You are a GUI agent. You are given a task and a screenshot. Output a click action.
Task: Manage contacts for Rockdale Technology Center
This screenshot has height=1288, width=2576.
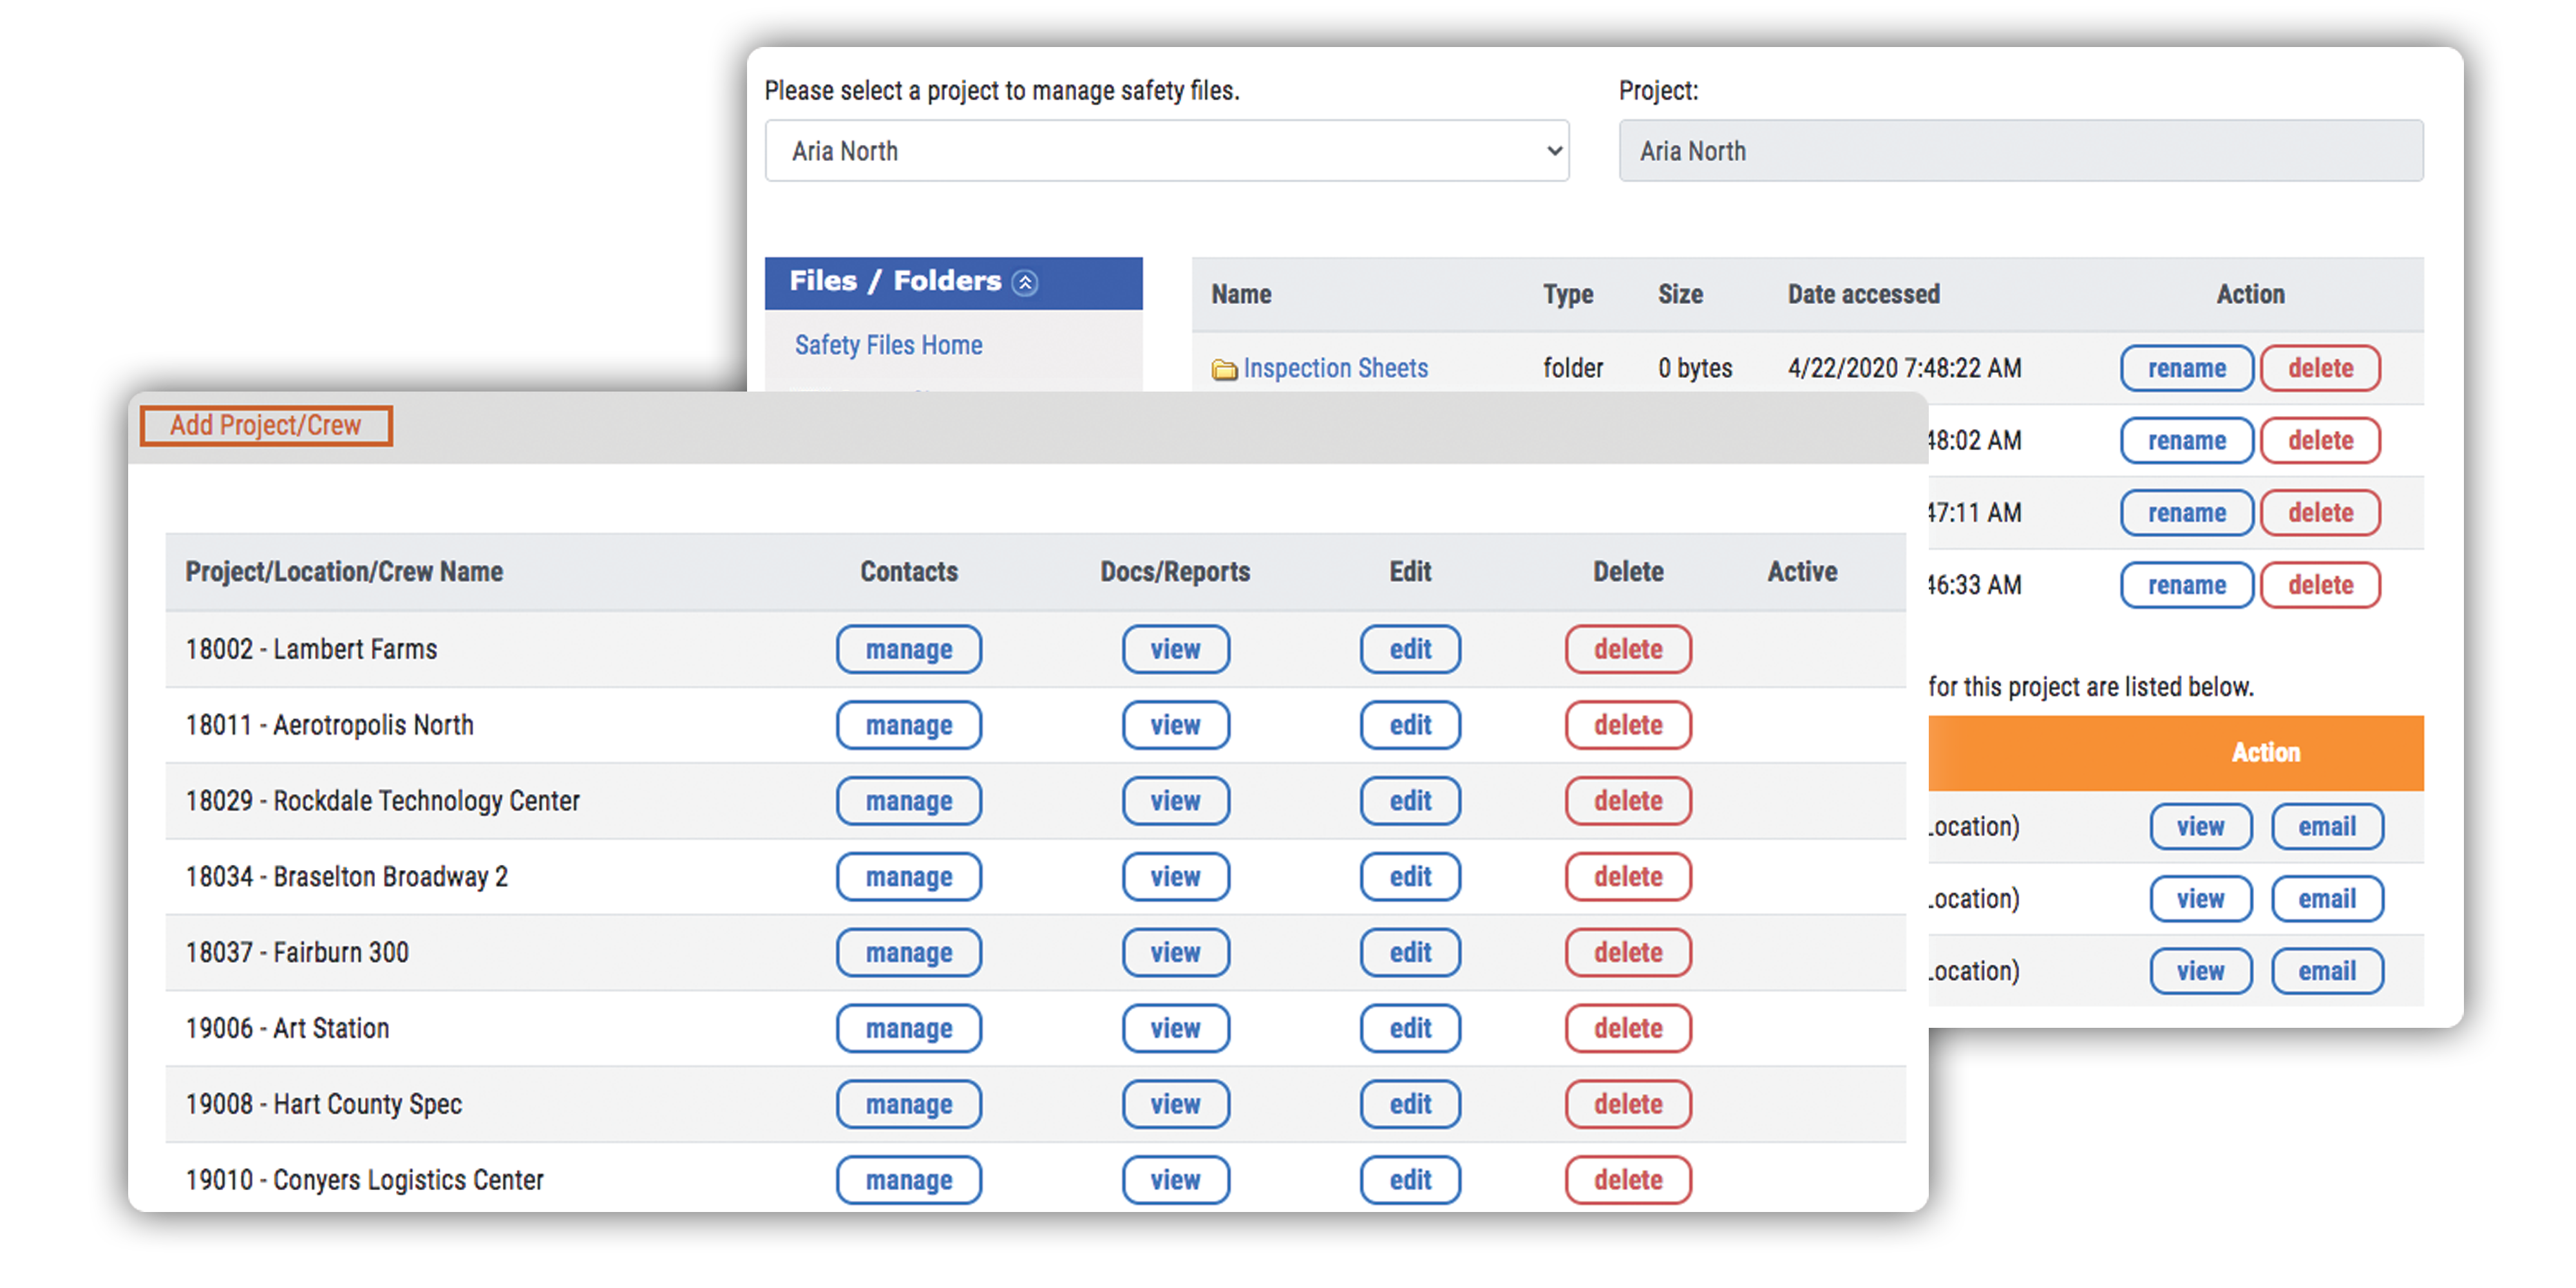click(909, 801)
